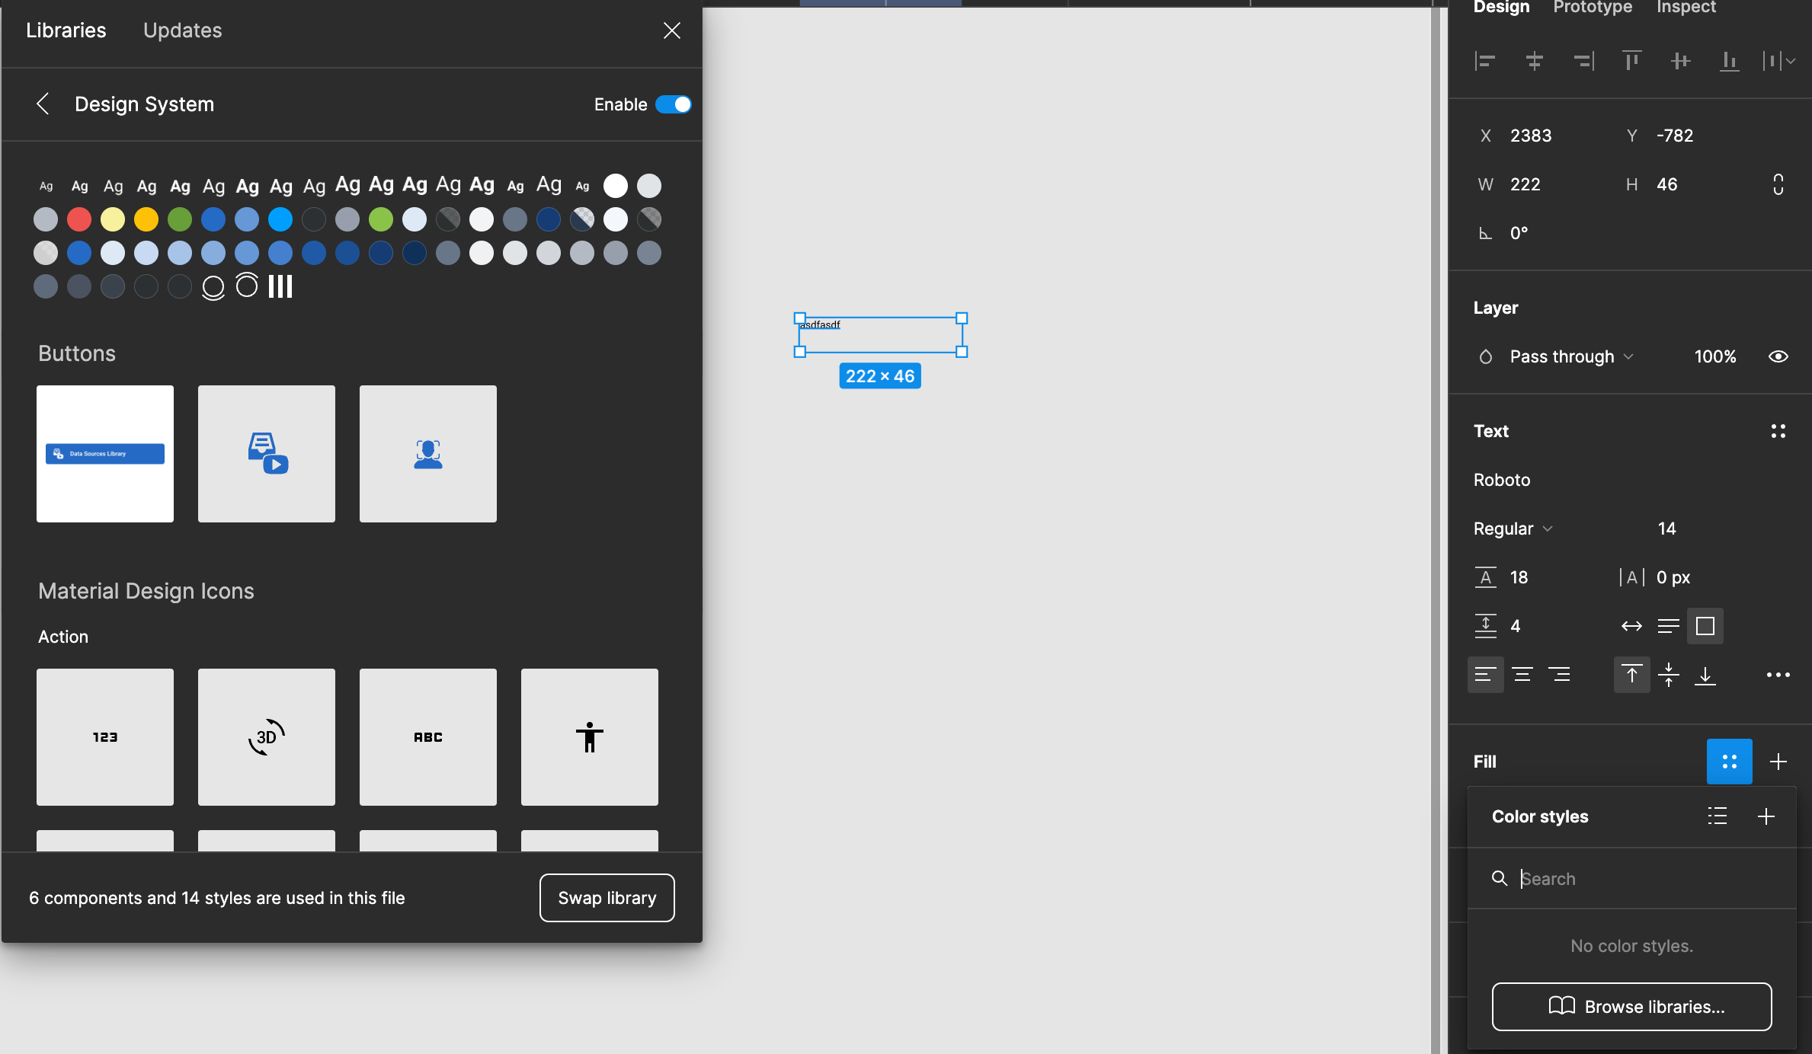This screenshot has height=1054, width=1812.
Task: Click the Swap library button
Action: click(607, 897)
